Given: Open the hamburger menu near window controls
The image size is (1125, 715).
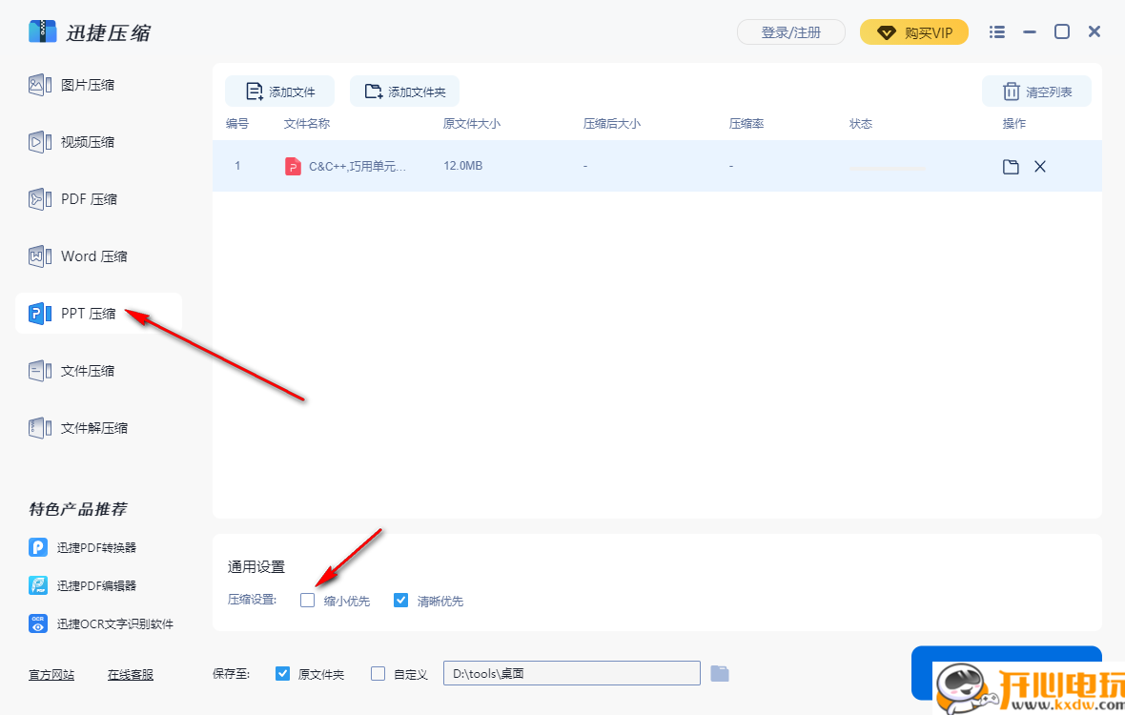Looking at the screenshot, I should pyautogui.click(x=996, y=31).
